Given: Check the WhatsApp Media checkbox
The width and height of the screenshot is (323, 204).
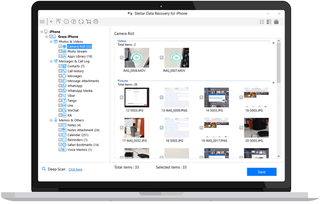Looking at the screenshot, I should point(60,91).
